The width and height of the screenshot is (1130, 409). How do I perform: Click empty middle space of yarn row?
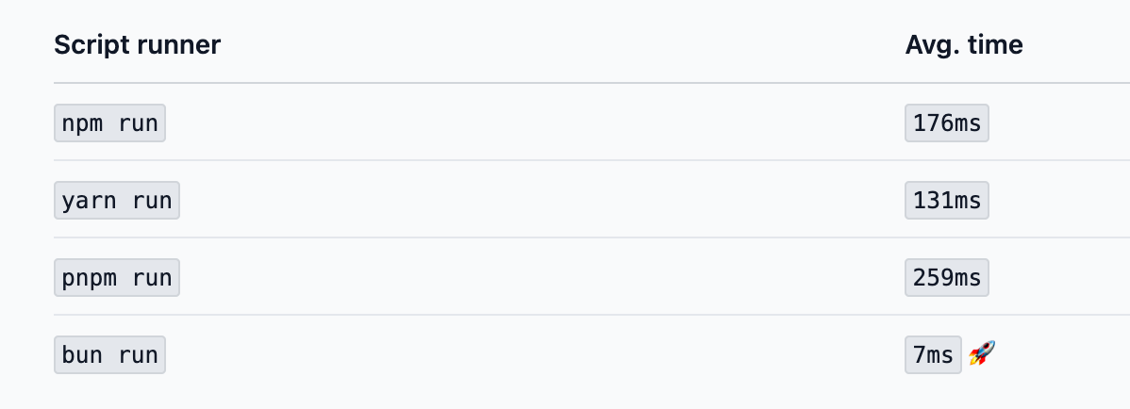(528, 201)
